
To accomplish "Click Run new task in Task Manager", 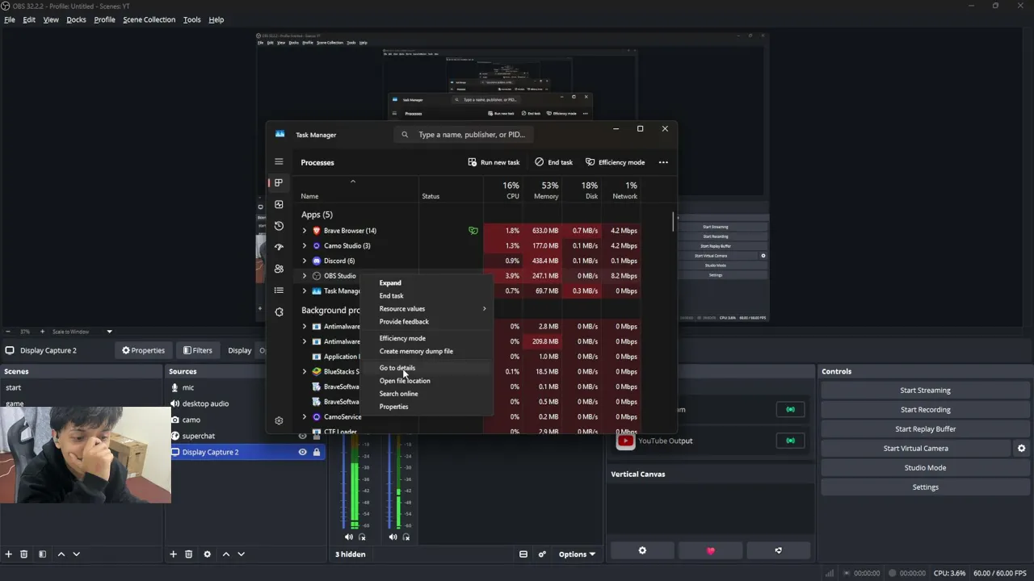I will [x=494, y=162].
